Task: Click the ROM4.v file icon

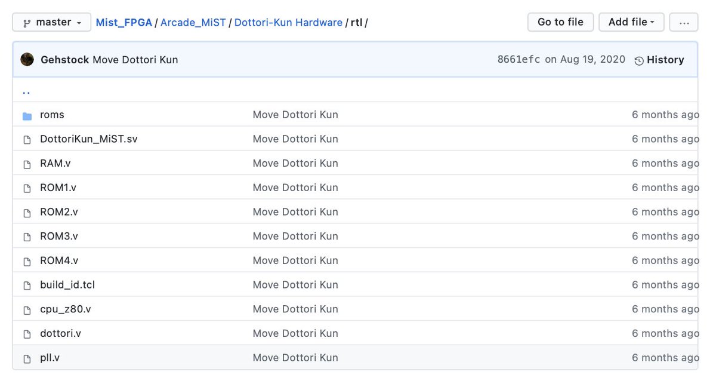Action: (x=27, y=262)
